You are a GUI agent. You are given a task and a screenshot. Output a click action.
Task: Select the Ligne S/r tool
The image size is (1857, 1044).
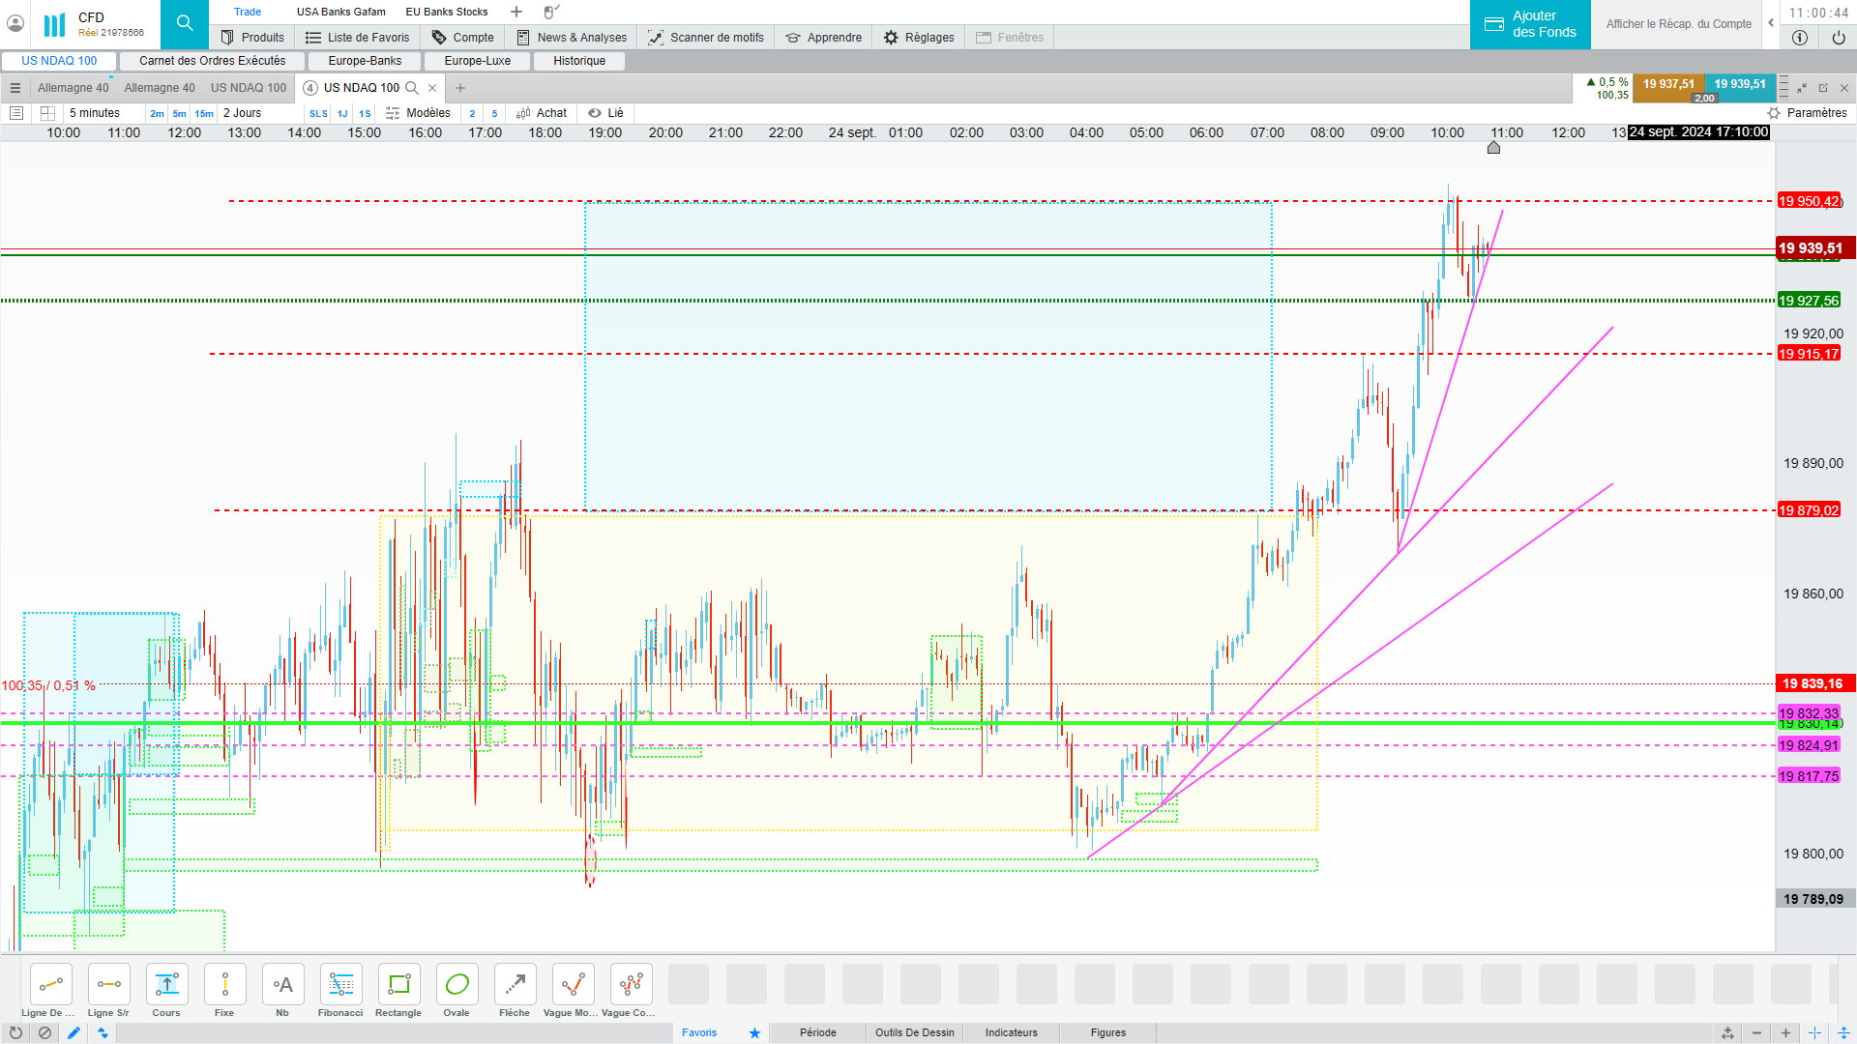pyautogui.click(x=108, y=985)
